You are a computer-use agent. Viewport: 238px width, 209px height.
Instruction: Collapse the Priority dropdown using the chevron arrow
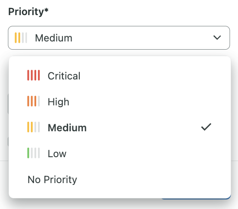point(217,38)
